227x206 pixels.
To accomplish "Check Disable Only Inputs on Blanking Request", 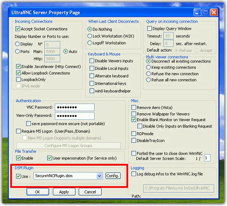I will click(140, 126).
